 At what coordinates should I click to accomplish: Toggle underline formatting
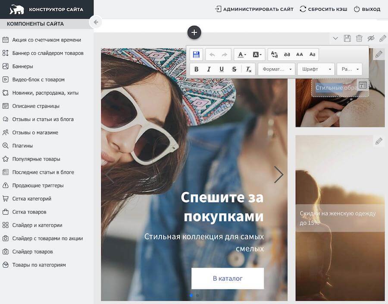[x=222, y=69]
